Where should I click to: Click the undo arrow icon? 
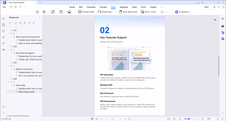[x=20, y=7]
